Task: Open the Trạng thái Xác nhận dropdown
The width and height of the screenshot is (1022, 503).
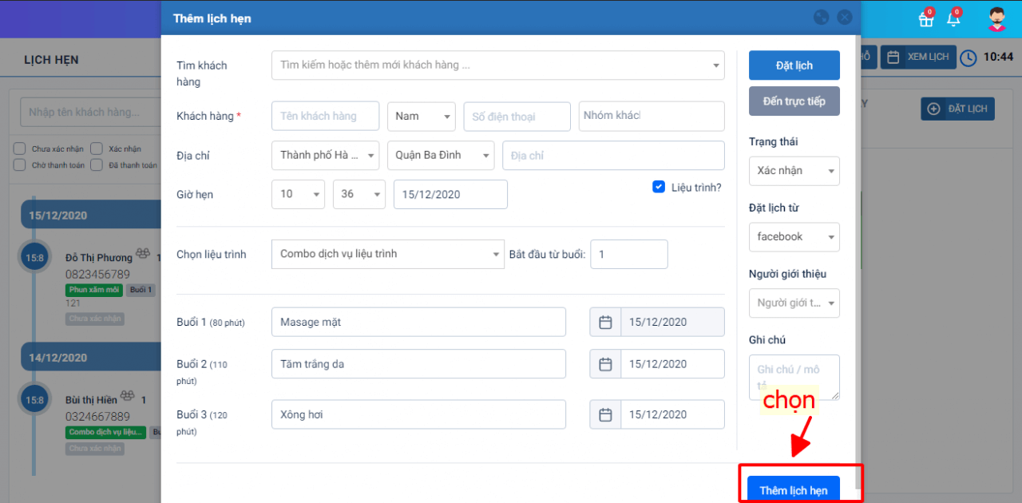Action: pos(794,171)
